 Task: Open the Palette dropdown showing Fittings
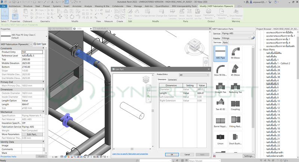[x=237, y=38]
